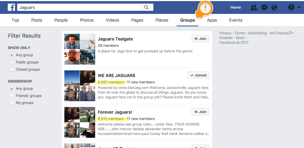304x148 pixels.
Task: Switch to the People tab
Action: (61, 20)
